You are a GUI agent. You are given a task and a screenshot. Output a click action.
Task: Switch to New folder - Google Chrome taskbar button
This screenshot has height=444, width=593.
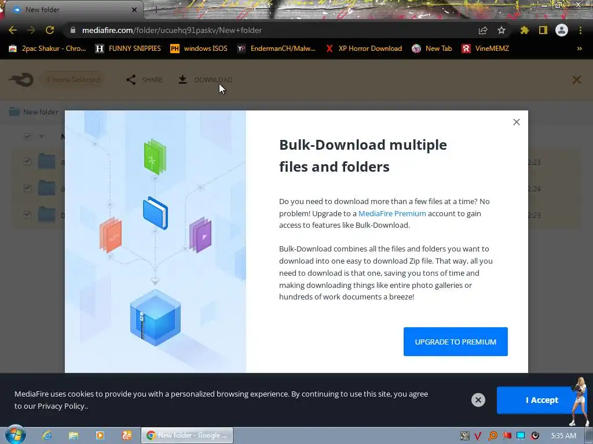pos(187,435)
